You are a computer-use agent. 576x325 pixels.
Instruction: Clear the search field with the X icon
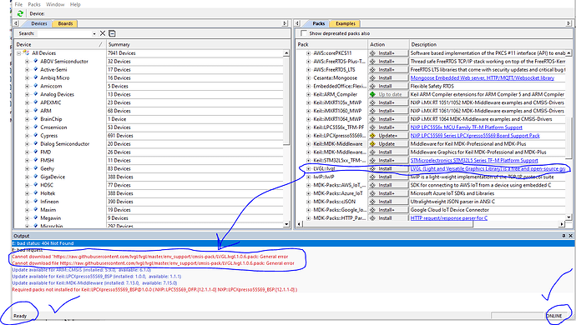[103, 33]
